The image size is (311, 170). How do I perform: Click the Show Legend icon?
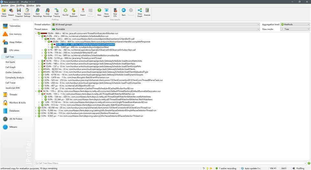107,12
